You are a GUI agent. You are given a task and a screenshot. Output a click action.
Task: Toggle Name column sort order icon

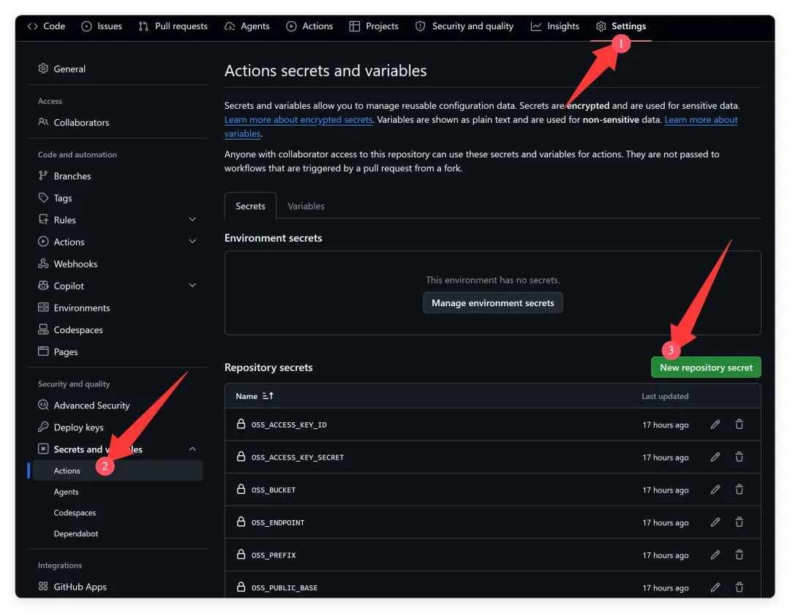click(x=268, y=396)
